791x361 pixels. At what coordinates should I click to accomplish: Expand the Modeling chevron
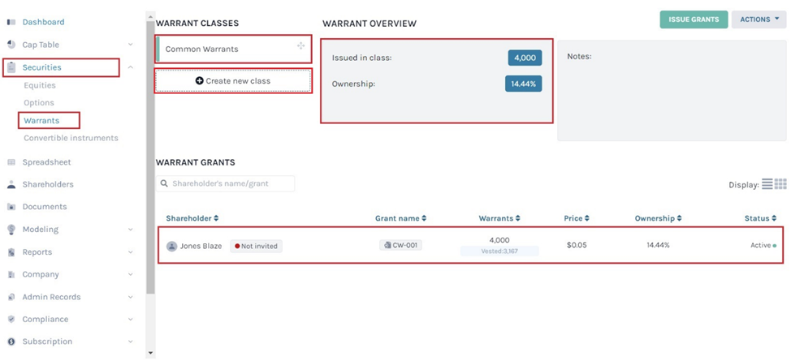point(130,230)
